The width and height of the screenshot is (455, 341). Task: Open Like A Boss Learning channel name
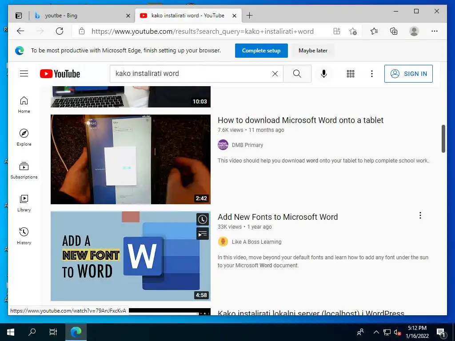click(256, 242)
